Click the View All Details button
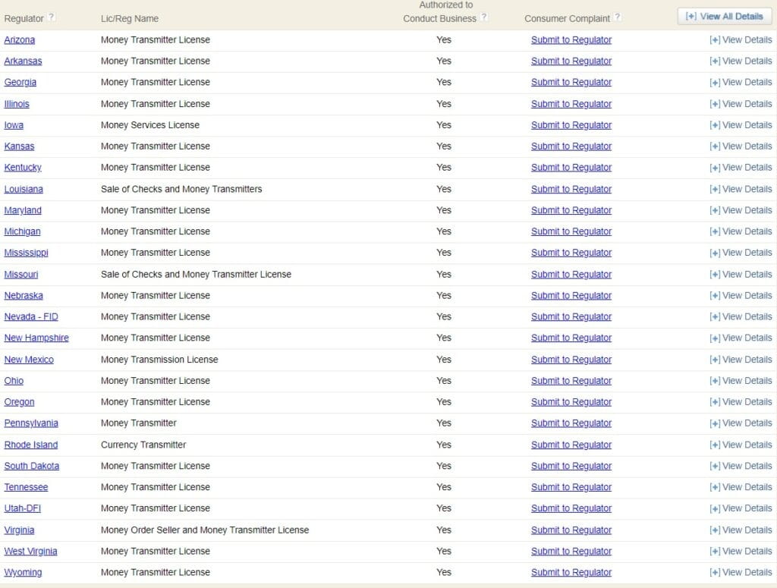 (724, 14)
